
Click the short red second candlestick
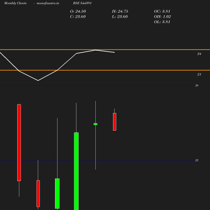click(x=38, y=194)
